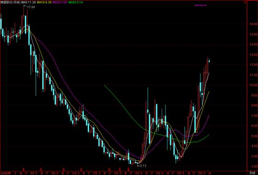Click the purple dotted line marker near top right
This screenshot has width=258, height=175.
tap(200, 5)
